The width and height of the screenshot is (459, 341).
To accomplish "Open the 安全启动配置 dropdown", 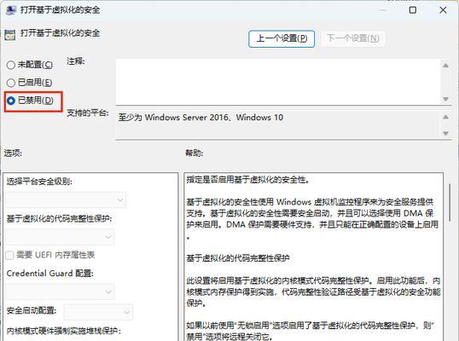I will click(98, 312).
